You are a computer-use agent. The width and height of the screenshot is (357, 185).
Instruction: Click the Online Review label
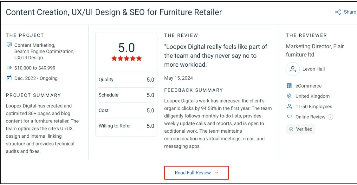click(310, 117)
